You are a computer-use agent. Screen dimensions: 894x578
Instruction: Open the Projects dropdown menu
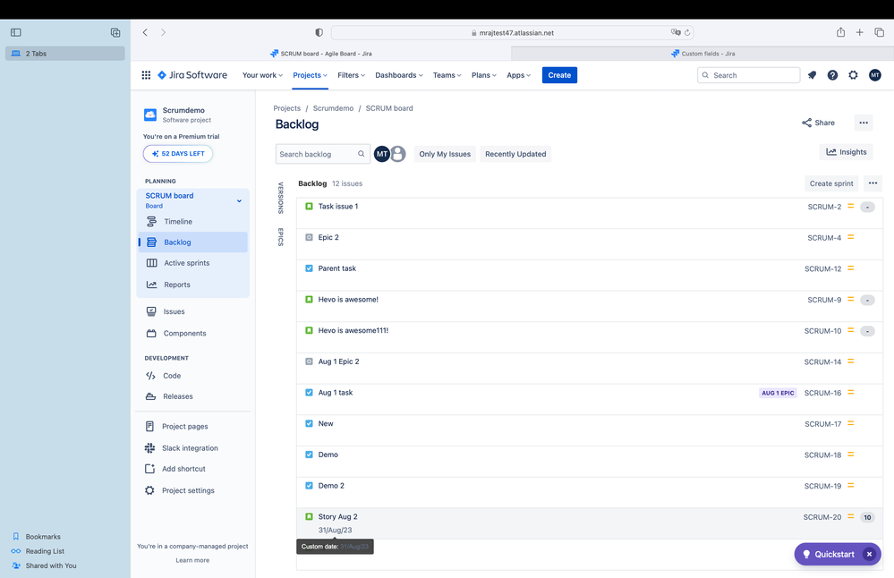tap(310, 75)
